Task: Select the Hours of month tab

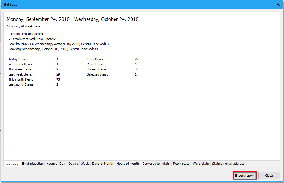Action: point(127,164)
